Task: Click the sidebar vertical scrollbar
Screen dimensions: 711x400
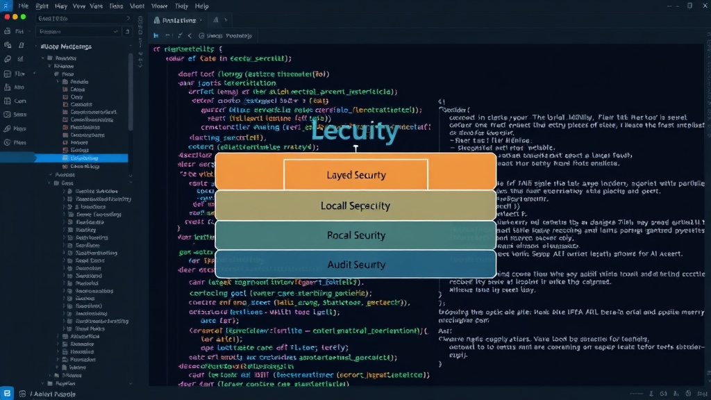Action: 131,91
